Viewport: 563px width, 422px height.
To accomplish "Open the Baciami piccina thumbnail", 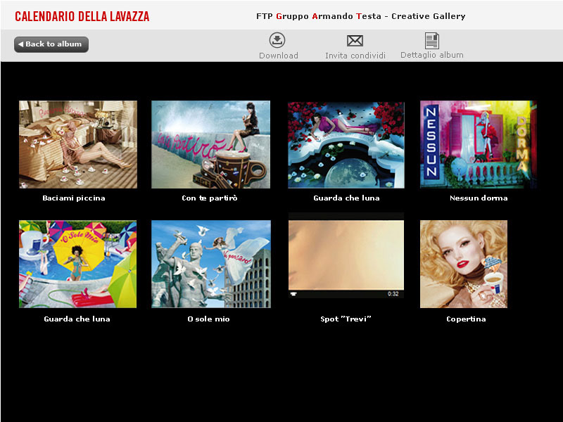I will [x=78, y=144].
